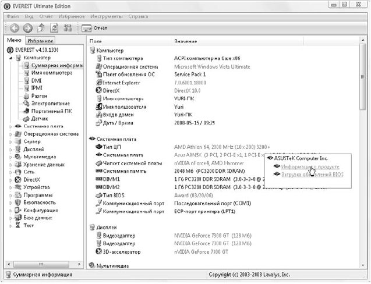
Task: Select the DMI tree item
Action: click(x=36, y=81)
